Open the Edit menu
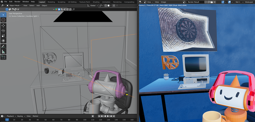Viewport: 255px width, 122px height. click(11, 2)
